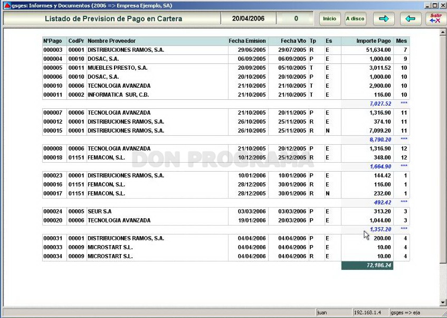Image resolution: width=447 pixels, height=318 pixels.
Task: Click the A disco button
Action: tap(355, 19)
